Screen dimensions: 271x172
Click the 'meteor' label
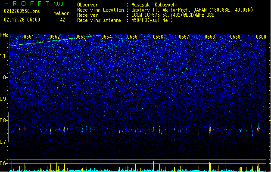pos(61,13)
